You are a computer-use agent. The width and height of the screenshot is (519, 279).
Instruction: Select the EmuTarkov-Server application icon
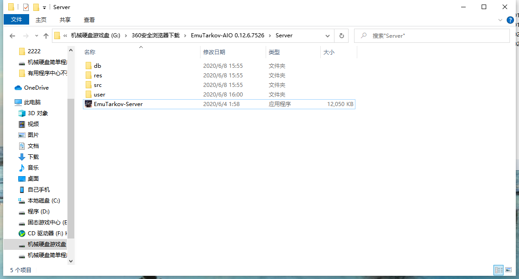88,104
